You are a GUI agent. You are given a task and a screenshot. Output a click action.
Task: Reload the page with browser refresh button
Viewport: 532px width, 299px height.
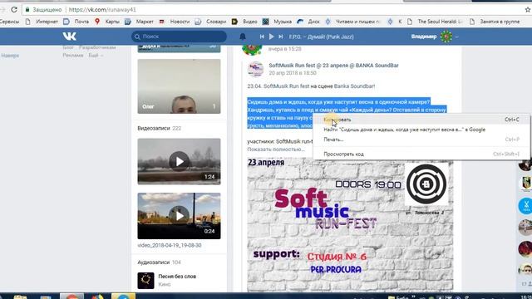pos(14,9)
